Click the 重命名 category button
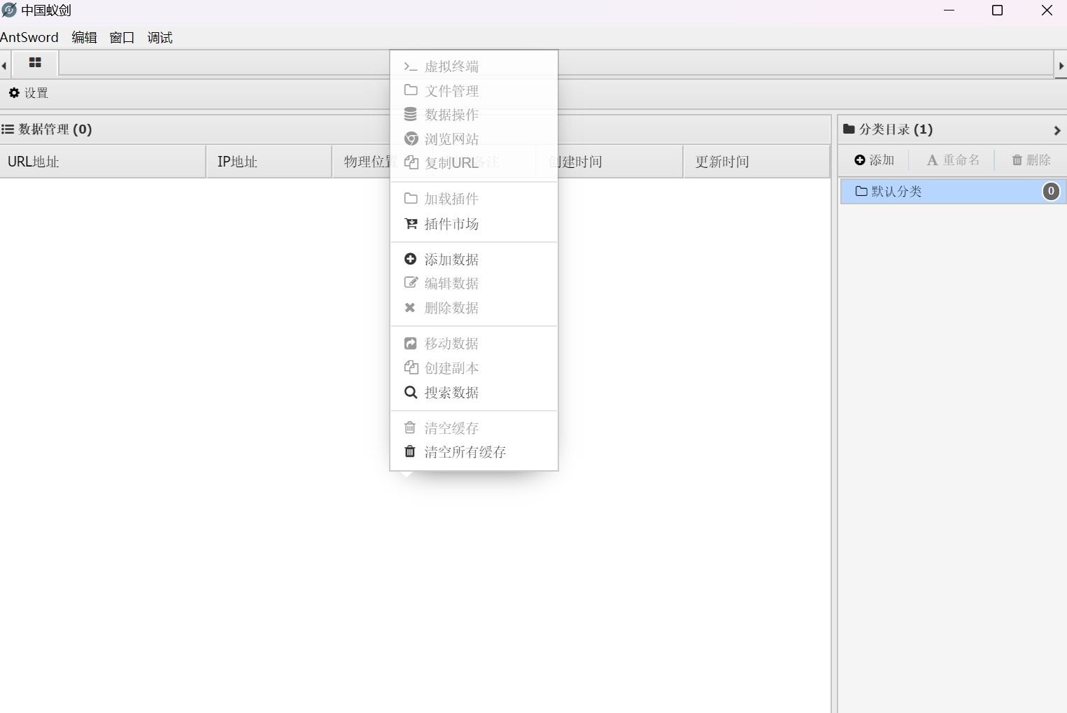Image resolution: width=1067 pixels, height=713 pixels. click(x=953, y=160)
